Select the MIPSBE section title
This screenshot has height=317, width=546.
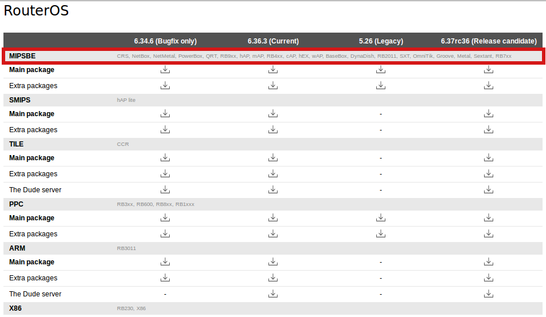click(x=22, y=56)
